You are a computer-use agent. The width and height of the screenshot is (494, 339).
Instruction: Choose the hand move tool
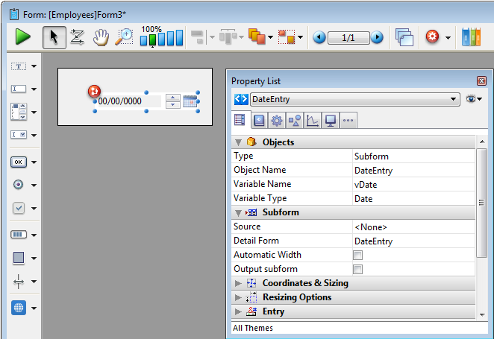point(101,37)
